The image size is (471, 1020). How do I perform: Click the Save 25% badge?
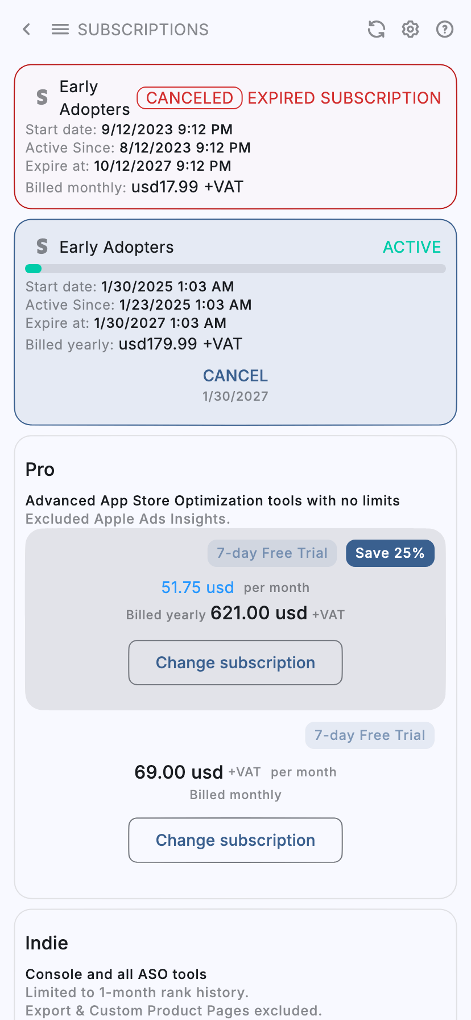pyautogui.click(x=390, y=553)
